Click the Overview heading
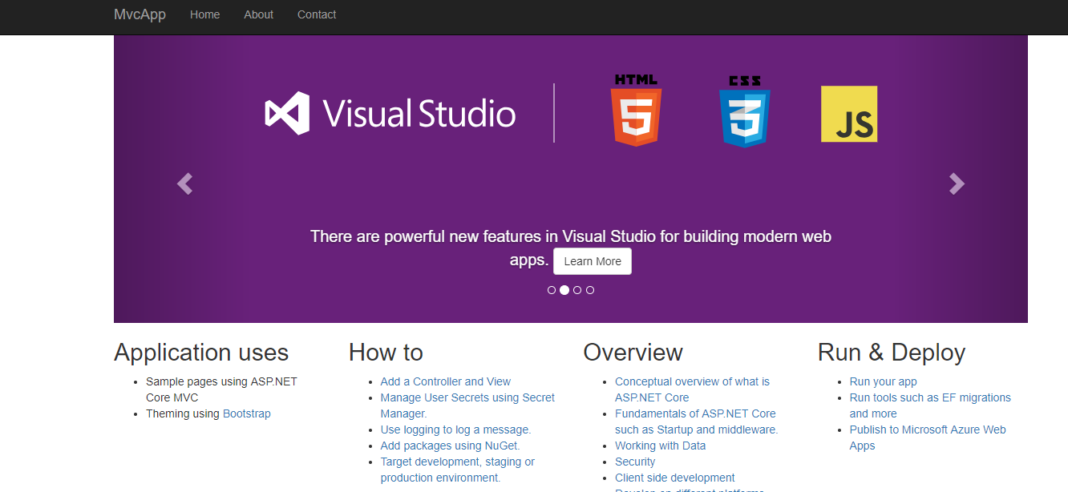The height and width of the screenshot is (492, 1068). 633,353
